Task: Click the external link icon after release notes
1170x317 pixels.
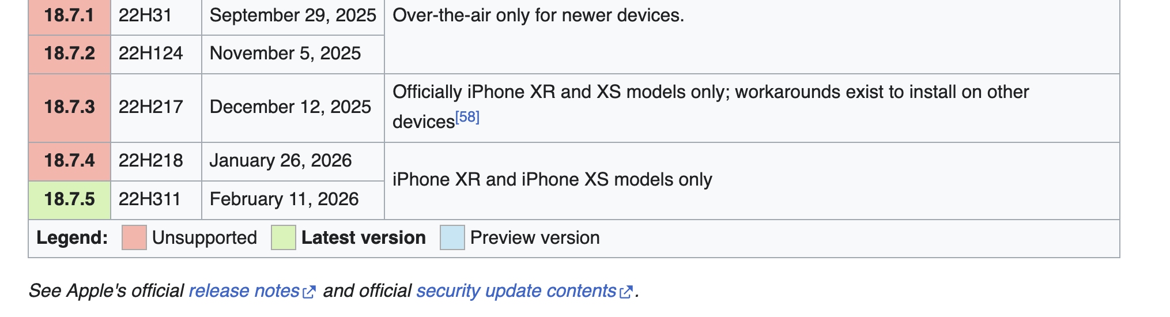Action: 310,292
